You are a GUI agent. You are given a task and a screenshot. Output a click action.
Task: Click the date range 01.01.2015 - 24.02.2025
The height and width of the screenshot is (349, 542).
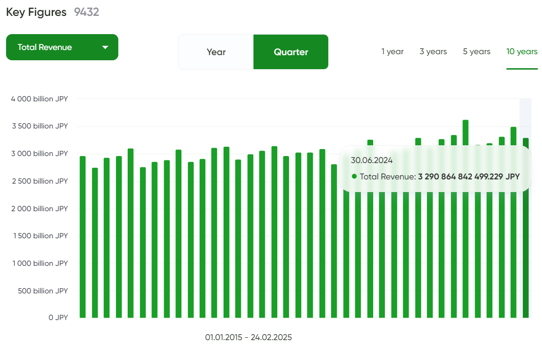248,337
